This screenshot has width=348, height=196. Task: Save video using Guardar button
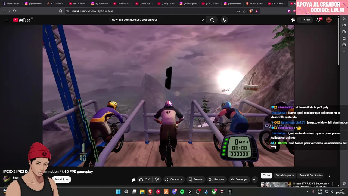point(195,179)
